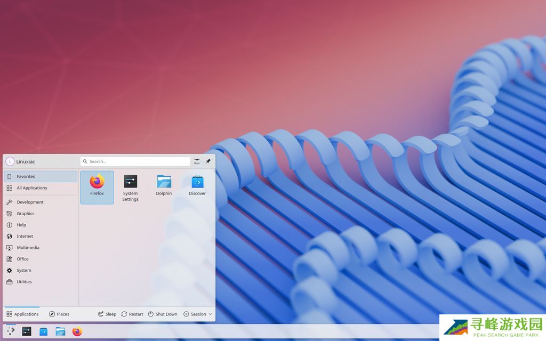Open the Dolphin icon on the taskbar
546x341 pixels.
(x=60, y=331)
